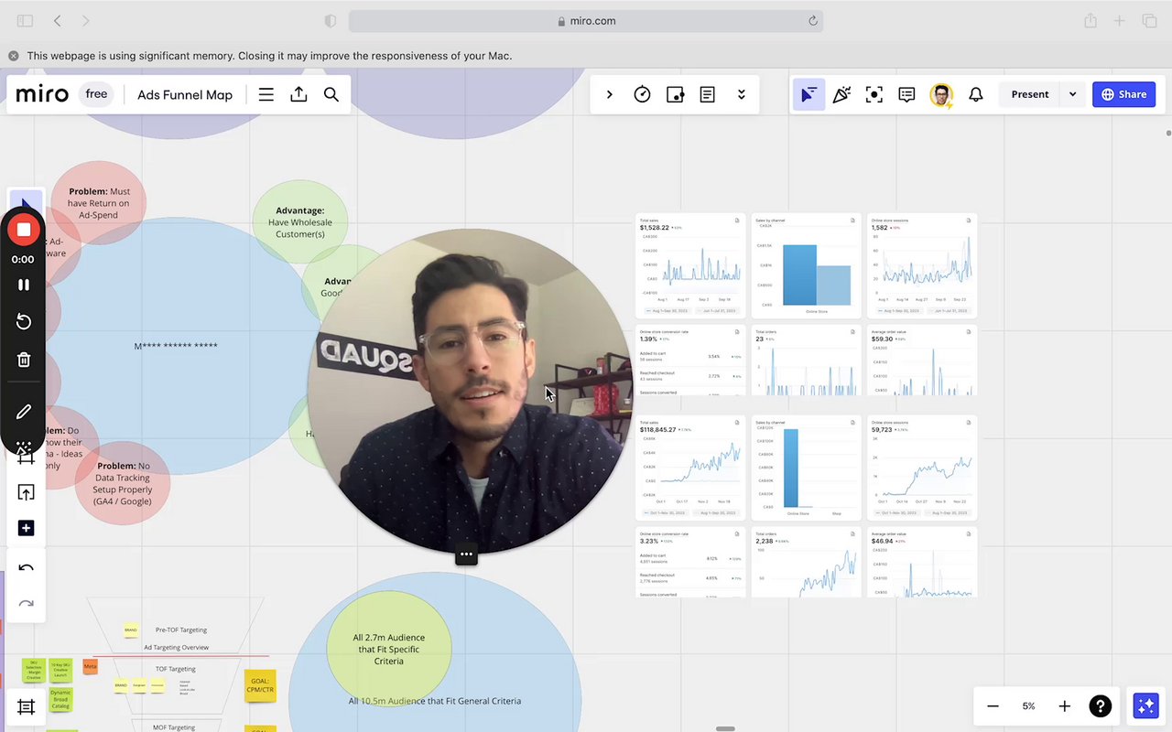This screenshot has width=1172, height=732.
Task: Undo the last board action
Action: click(26, 568)
